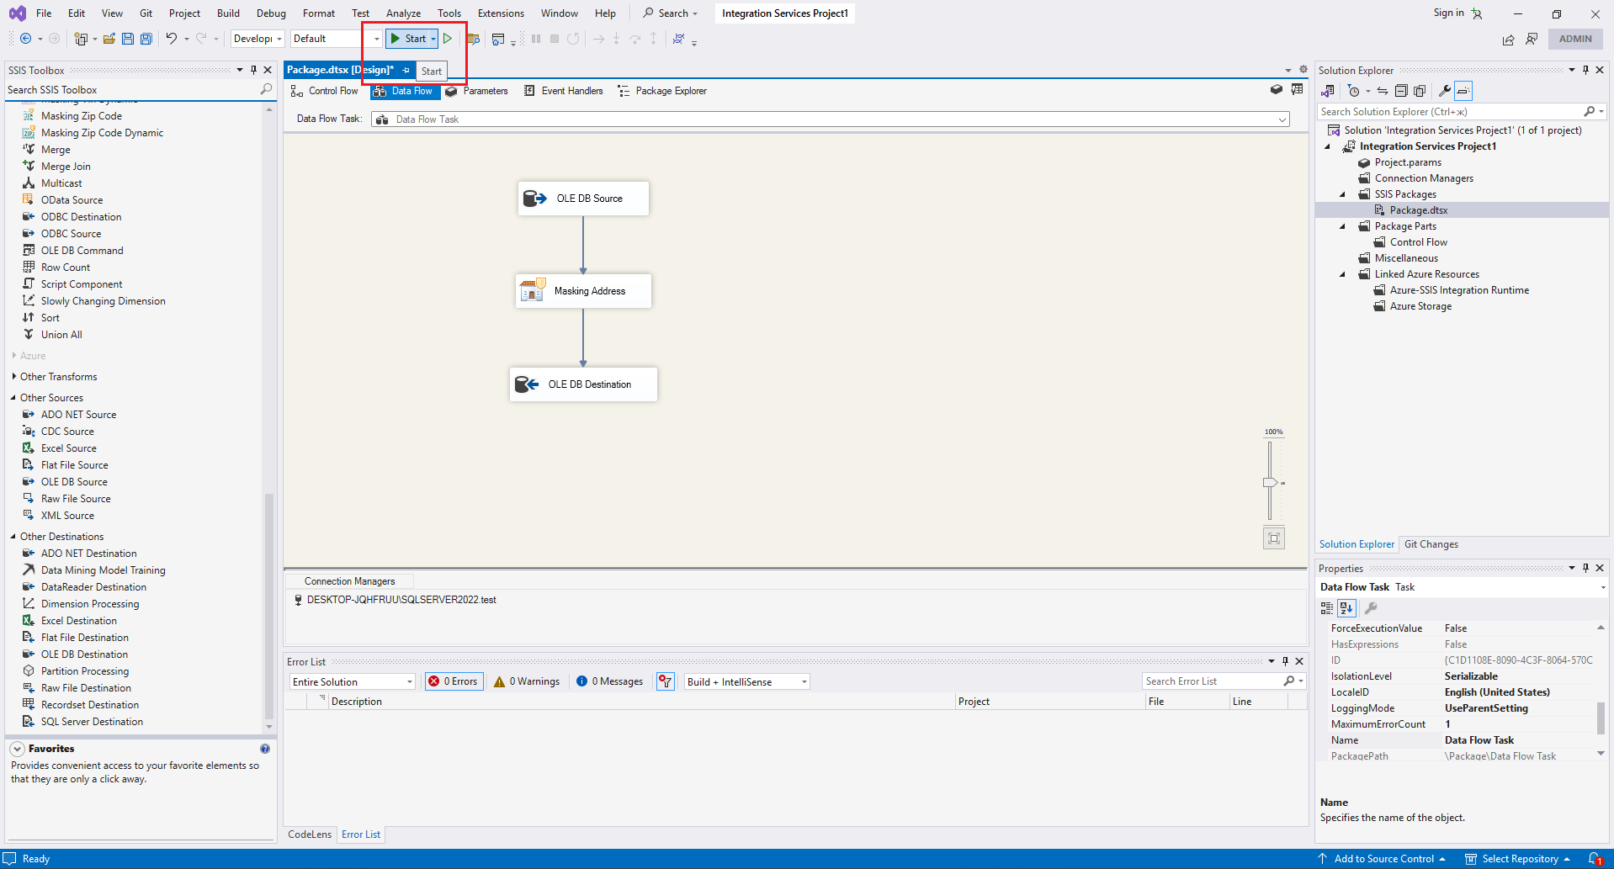This screenshot has height=869, width=1614.
Task: Click the Sign in link
Action: click(x=1448, y=13)
